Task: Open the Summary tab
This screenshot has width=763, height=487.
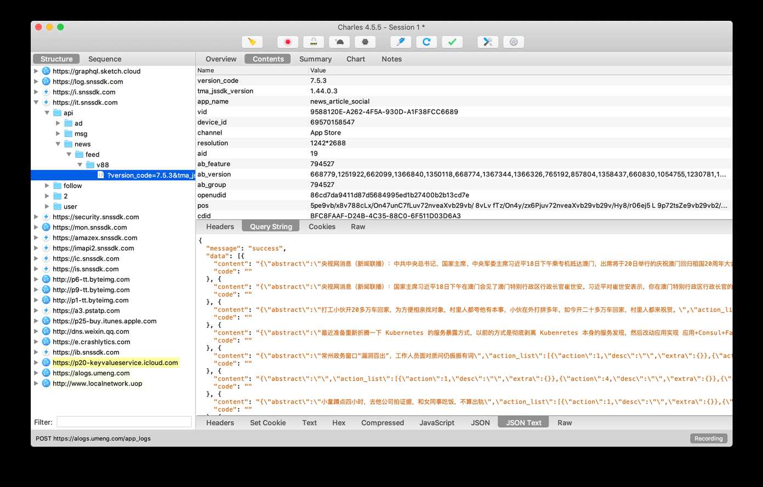Action: tap(315, 59)
